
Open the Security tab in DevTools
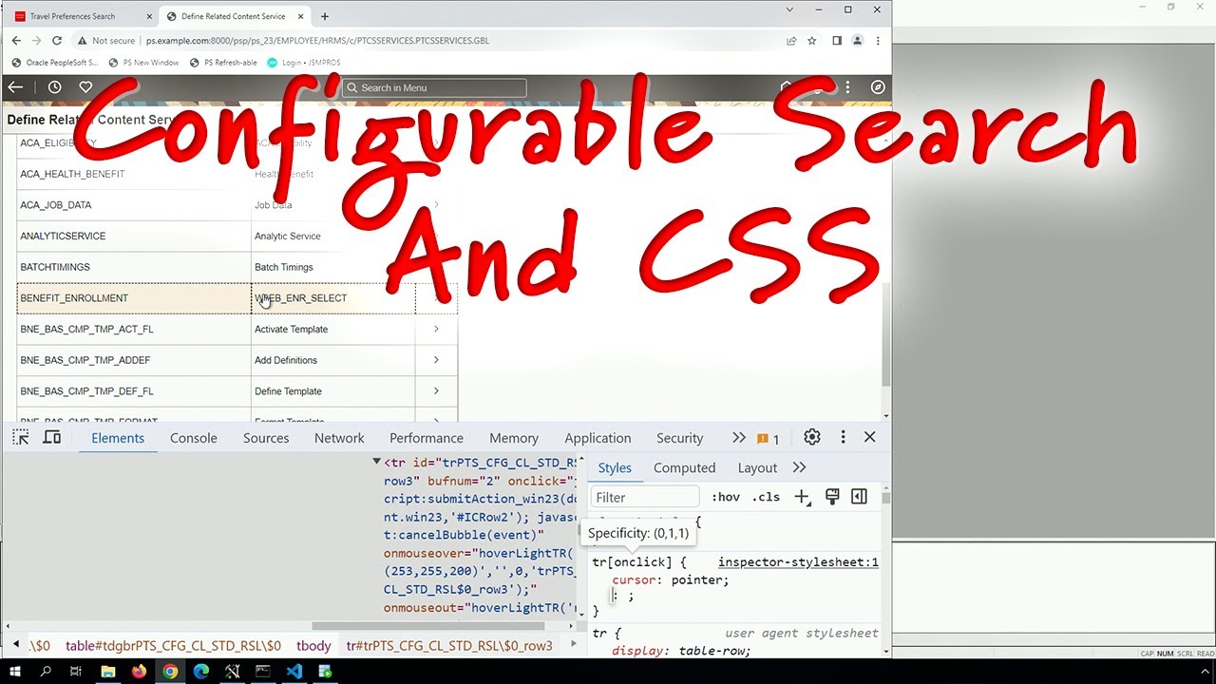tap(679, 438)
